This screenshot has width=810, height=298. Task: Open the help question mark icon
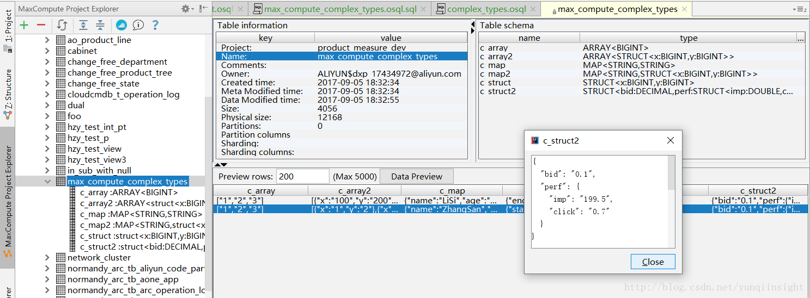pos(155,25)
